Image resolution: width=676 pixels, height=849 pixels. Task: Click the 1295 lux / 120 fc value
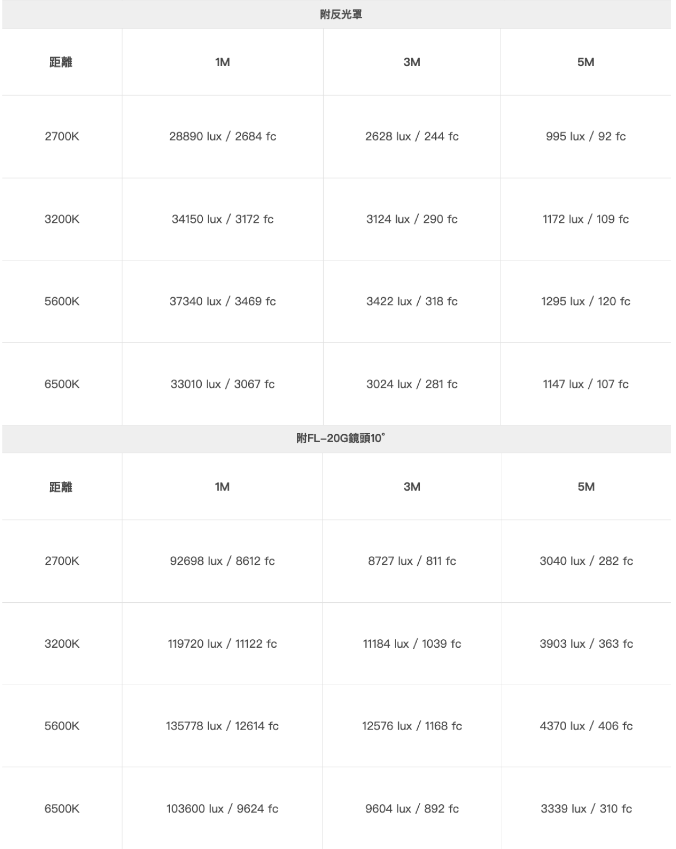[586, 301]
